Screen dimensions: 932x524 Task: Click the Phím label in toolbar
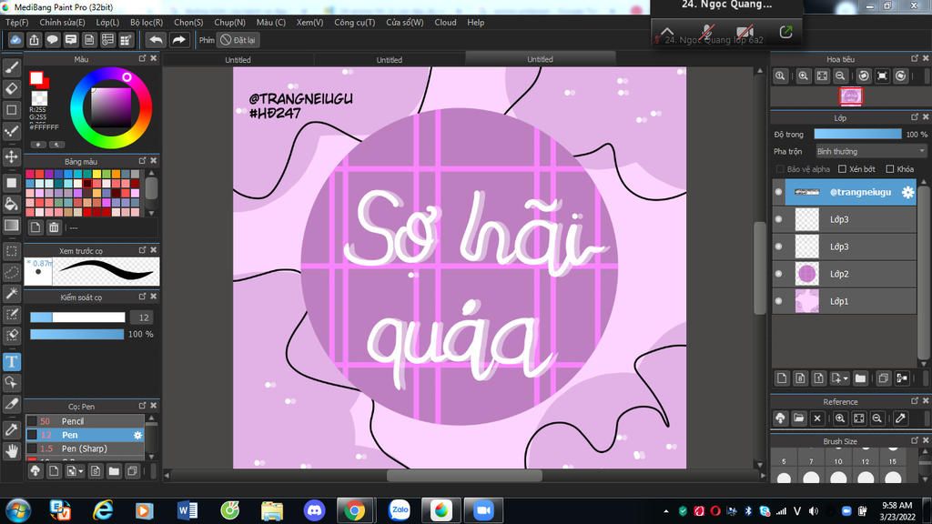(x=207, y=40)
